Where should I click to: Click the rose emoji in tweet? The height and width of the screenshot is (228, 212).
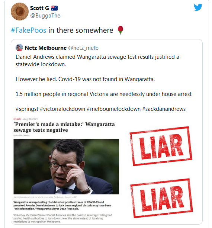point(121,30)
